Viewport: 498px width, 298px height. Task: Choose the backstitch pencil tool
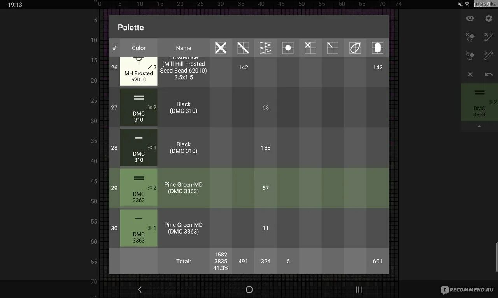tap(489, 55)
